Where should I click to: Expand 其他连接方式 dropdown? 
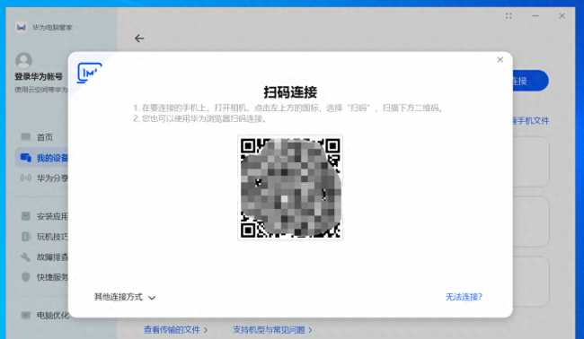tap(125, 297)
